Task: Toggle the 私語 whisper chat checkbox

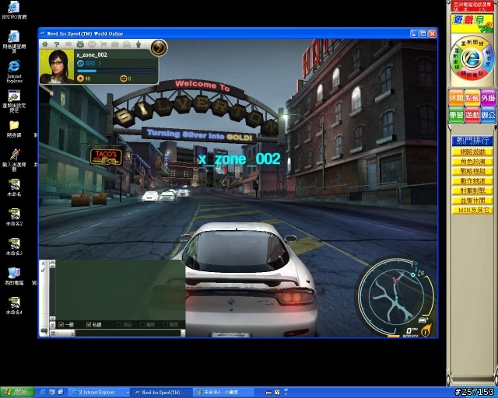Action: tap(89, 324)
